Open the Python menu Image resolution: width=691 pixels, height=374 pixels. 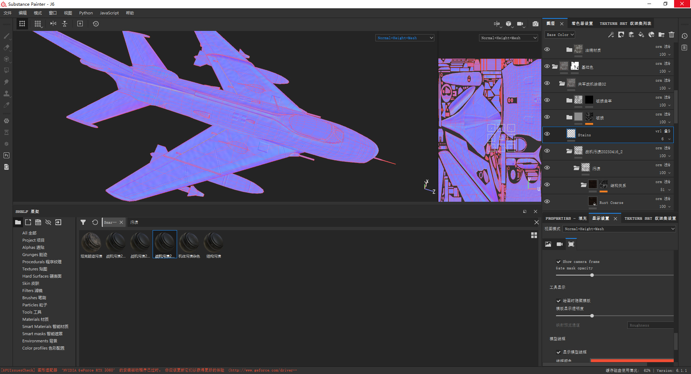86,13
